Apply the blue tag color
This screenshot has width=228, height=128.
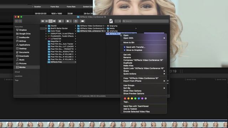(139, 98)
